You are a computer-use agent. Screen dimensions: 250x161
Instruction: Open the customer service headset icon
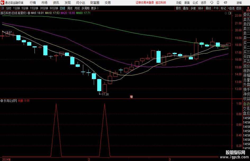click(x=212, y=3)
